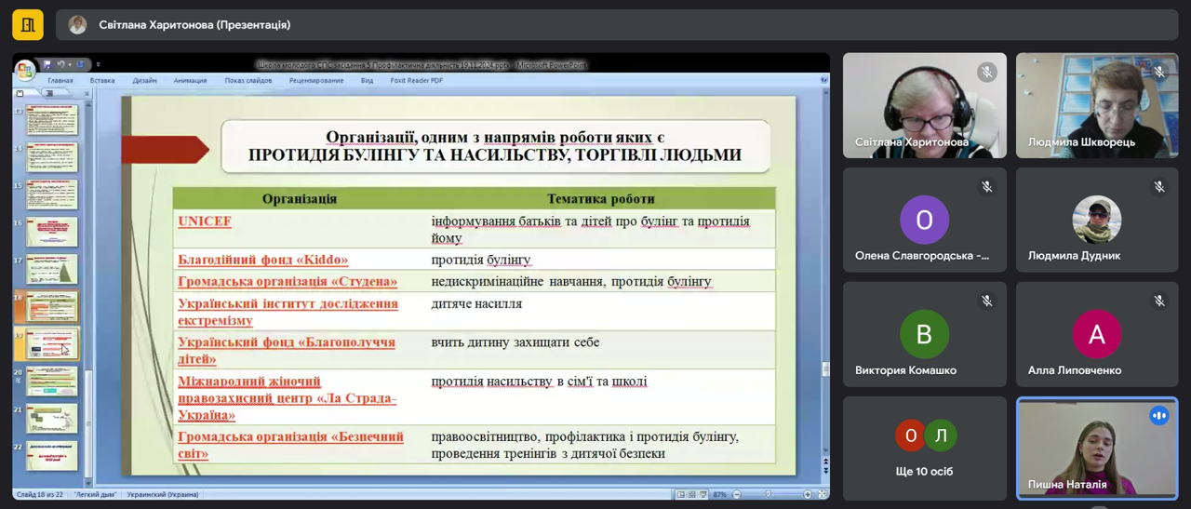Screen dimensions: 1191x509
Task: Open Громадська організація «Безпечний світ» link
Action: (290, 445)
